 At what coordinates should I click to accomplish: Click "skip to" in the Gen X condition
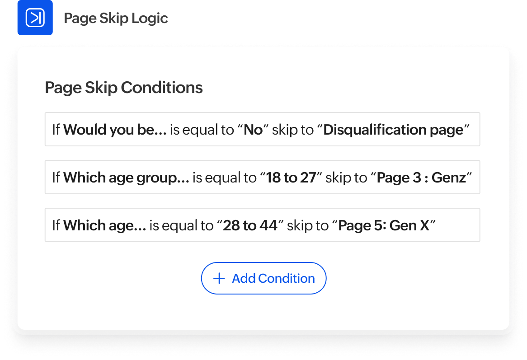[308, 225]
